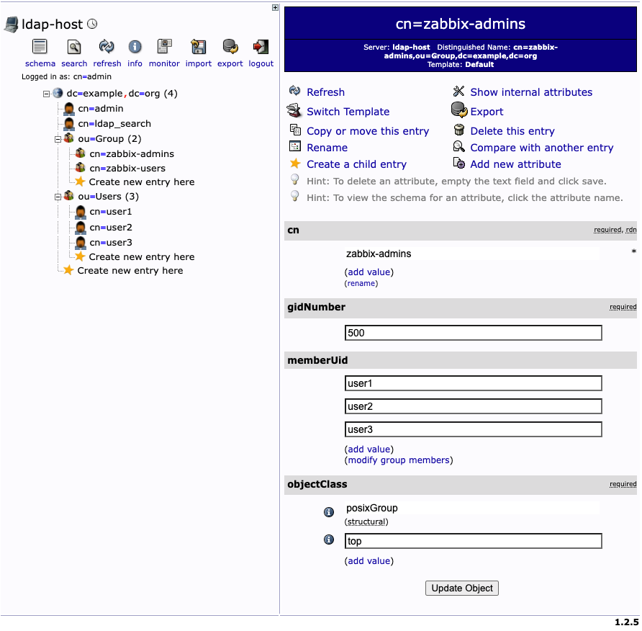This screenshot has width=642, height=631.
Task: Click the Update Object button
Action: pos(461,588)
